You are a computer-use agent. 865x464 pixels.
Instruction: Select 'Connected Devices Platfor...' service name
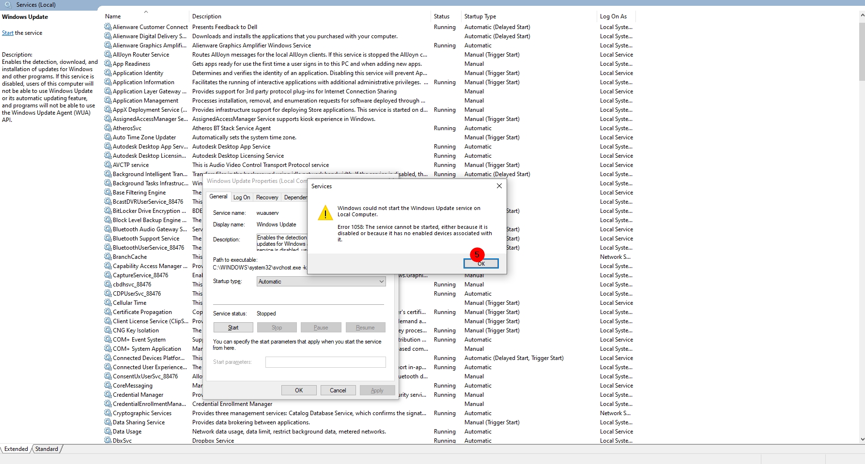(149, 358)
